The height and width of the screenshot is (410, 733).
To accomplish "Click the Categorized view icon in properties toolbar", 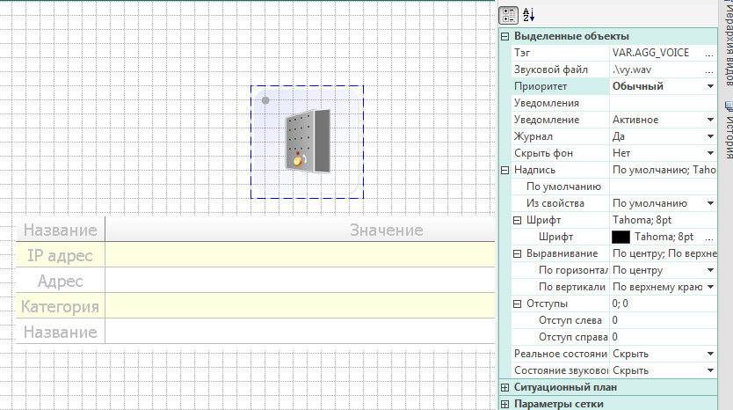I will 508,15.
